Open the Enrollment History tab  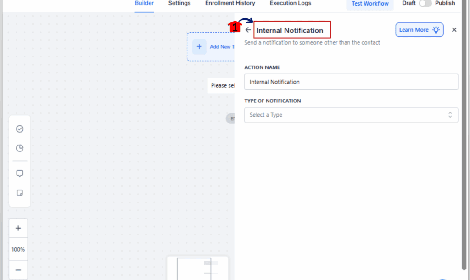coord(230,3)
